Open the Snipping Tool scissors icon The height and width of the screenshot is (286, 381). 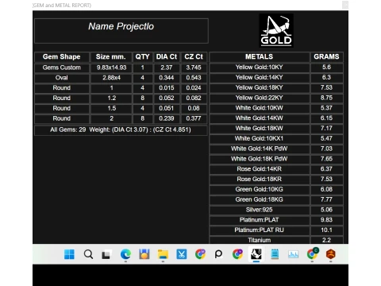pos(182,254)
